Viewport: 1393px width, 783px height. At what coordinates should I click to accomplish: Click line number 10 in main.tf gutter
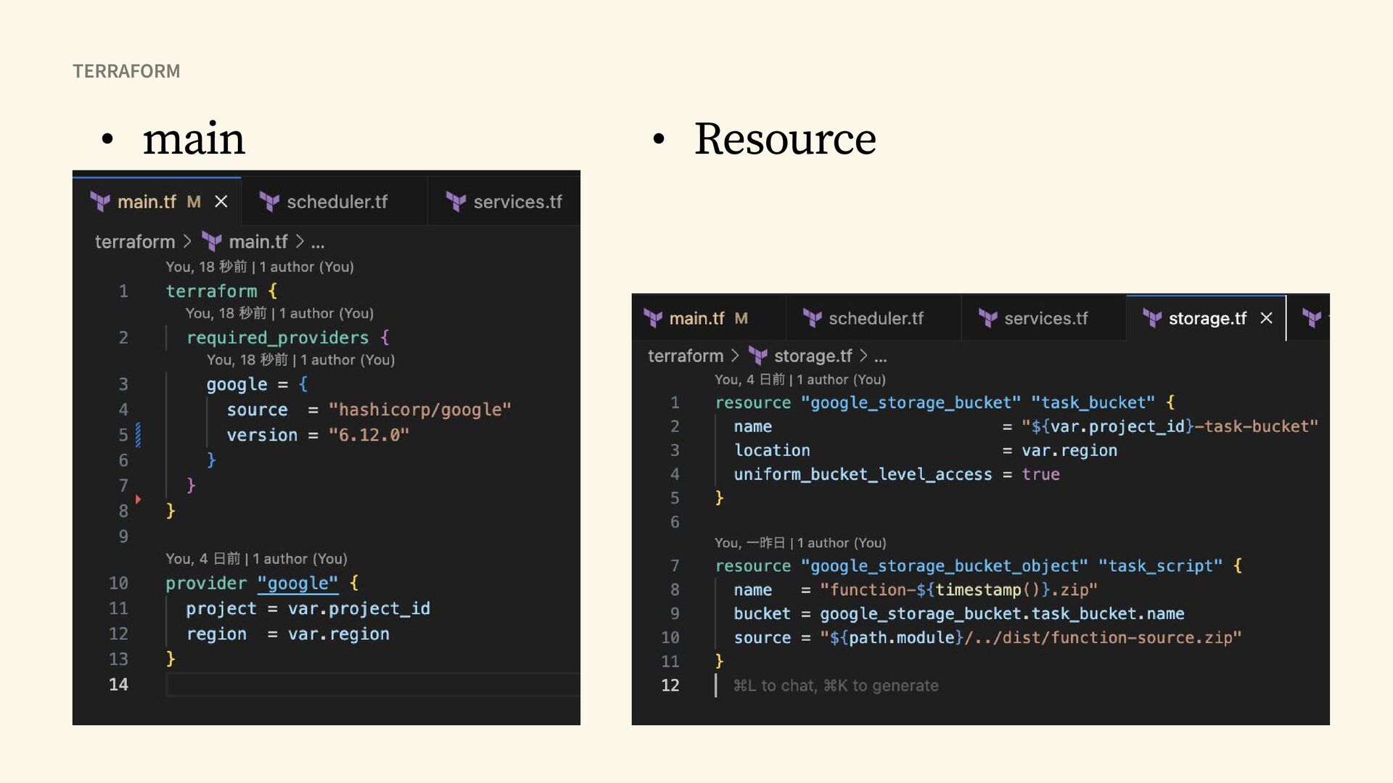(x=118, y=584)
